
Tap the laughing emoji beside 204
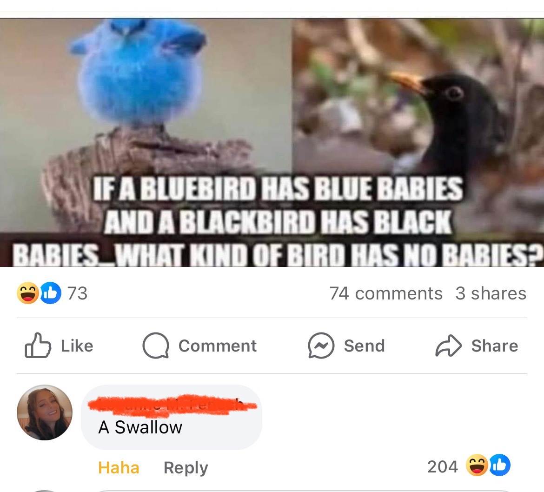click(x=477, y=465)
